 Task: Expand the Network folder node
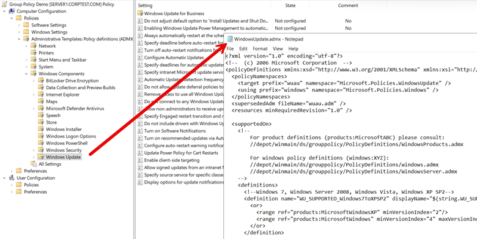26,46
